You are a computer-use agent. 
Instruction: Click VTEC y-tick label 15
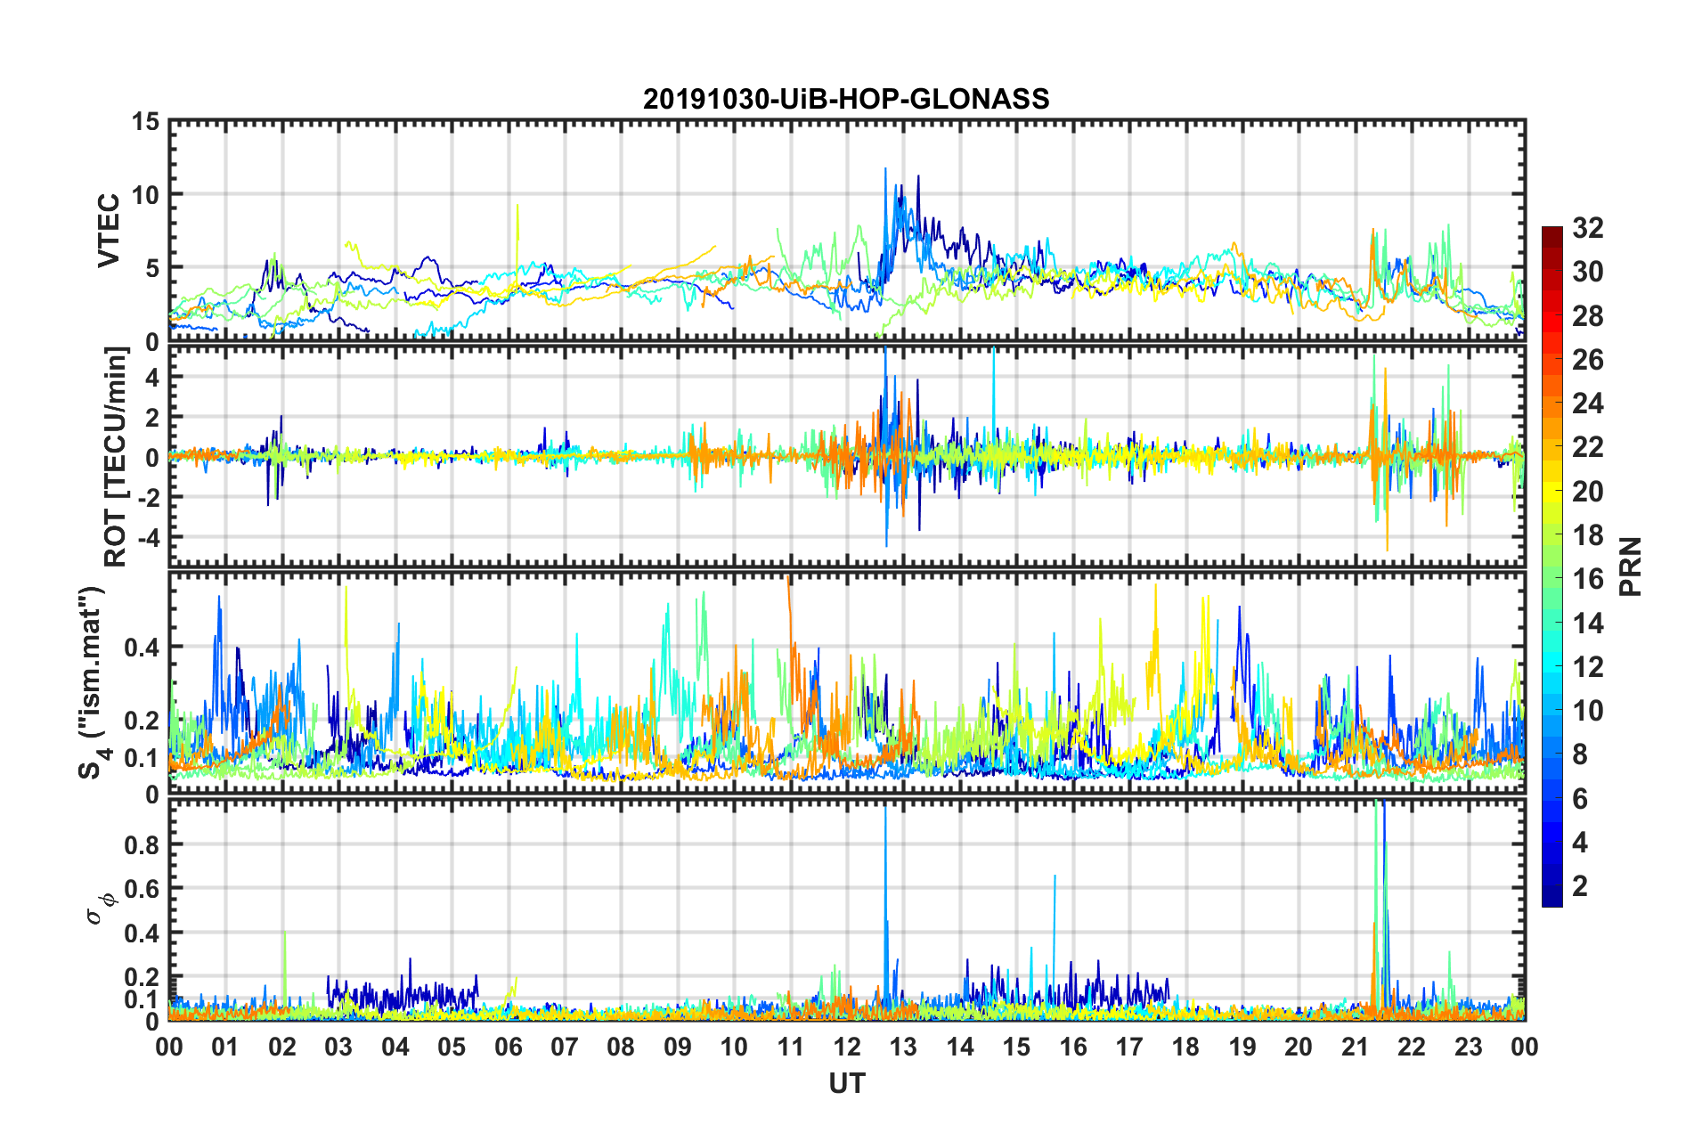pos(144,122)
